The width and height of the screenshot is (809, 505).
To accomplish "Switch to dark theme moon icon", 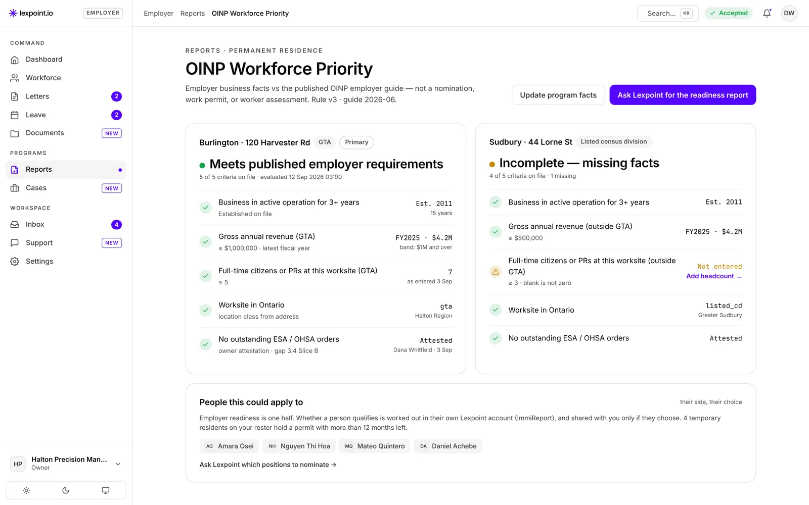I will [x=66, y=490].
